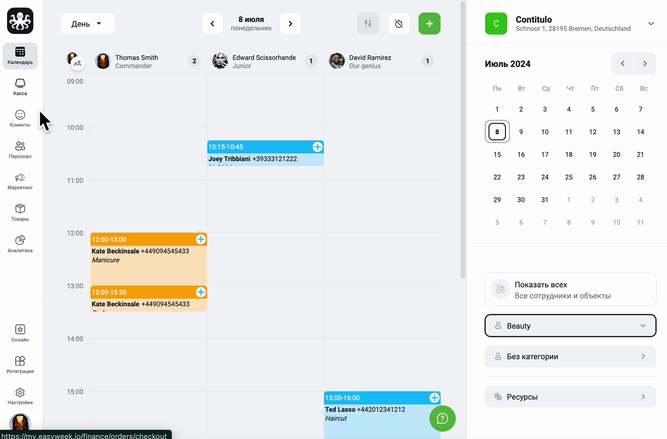The width and height of the screenshot is (667, 439).
Task: Expand the Beauty category dropdown
Action: coord(570,326)
